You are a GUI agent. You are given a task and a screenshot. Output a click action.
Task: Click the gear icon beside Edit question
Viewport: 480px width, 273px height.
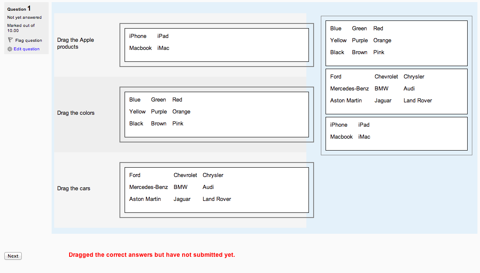pyautogui.click(x=10, y=49)
